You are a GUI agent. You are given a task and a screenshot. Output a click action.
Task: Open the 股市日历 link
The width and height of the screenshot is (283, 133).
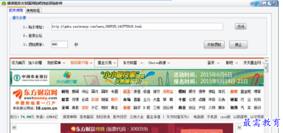point(120,117)
